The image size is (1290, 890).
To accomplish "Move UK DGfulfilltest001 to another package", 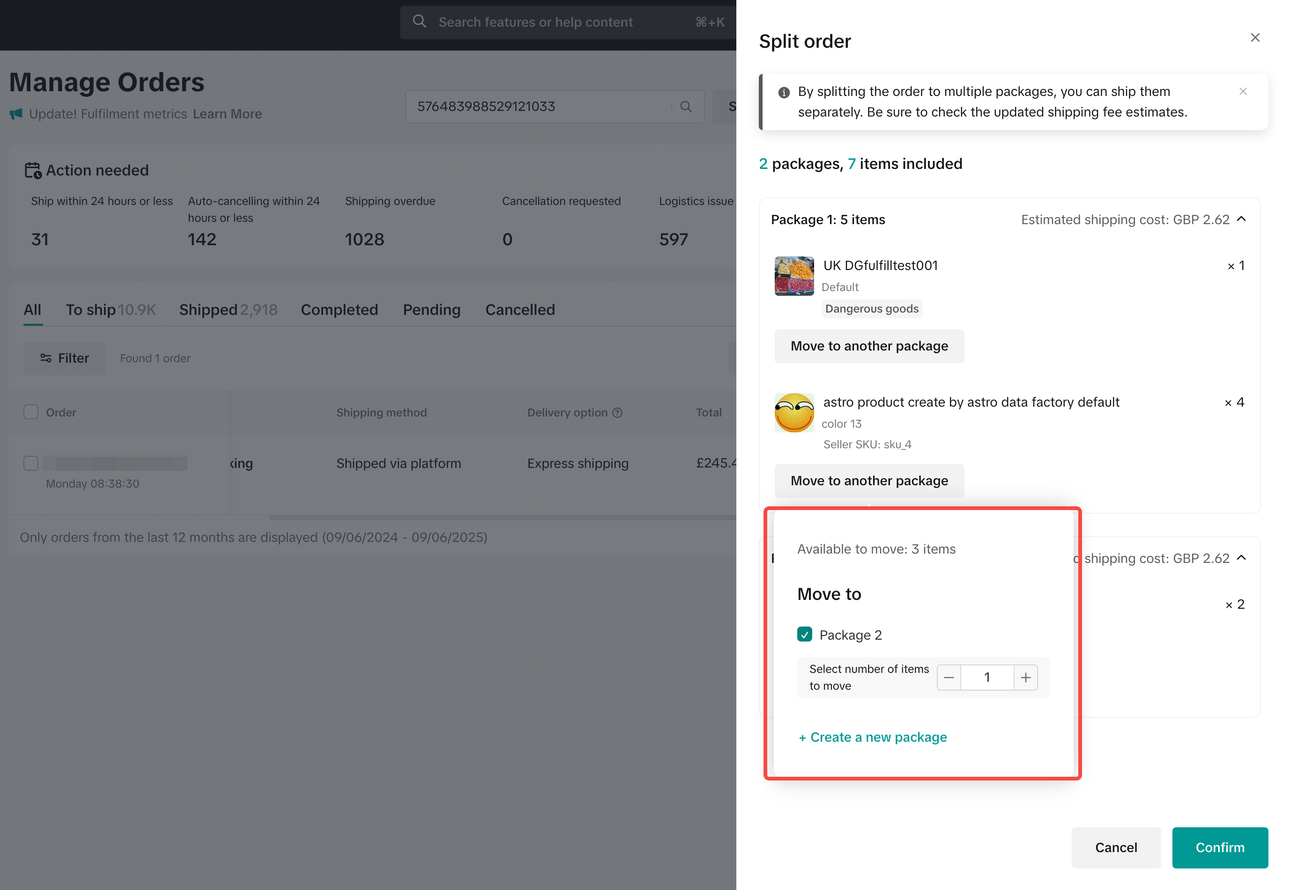I will pyautogui.click(x=868, y=346).
